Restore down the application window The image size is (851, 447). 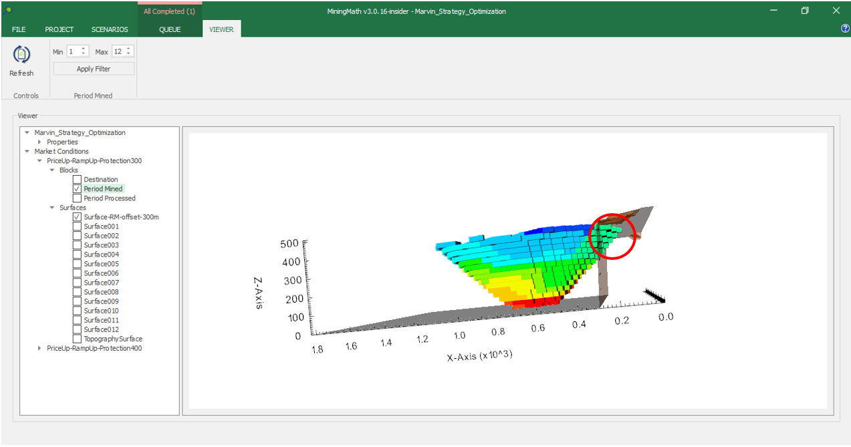(x=805, y=11)
